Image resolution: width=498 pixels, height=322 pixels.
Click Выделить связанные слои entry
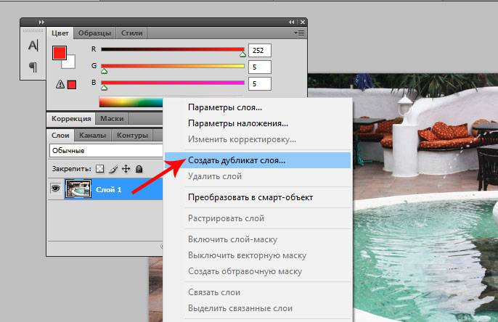pos(240,308)
